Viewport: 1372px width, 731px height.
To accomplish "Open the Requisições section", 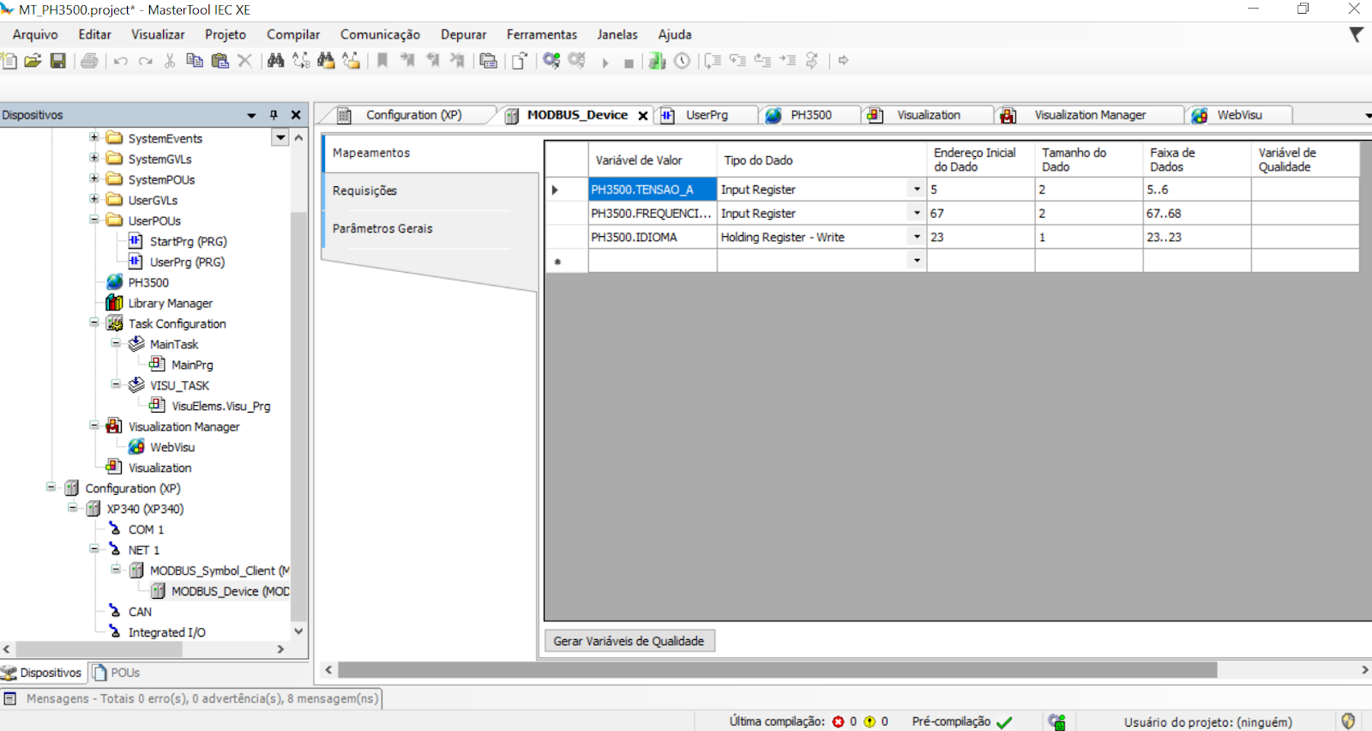I will (x=365, y=190).
